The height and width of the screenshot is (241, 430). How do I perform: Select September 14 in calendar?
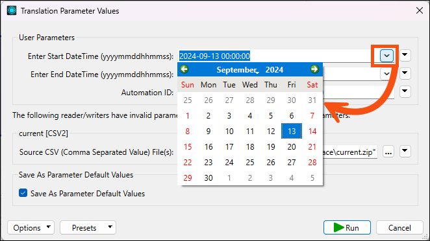point(312,132)
